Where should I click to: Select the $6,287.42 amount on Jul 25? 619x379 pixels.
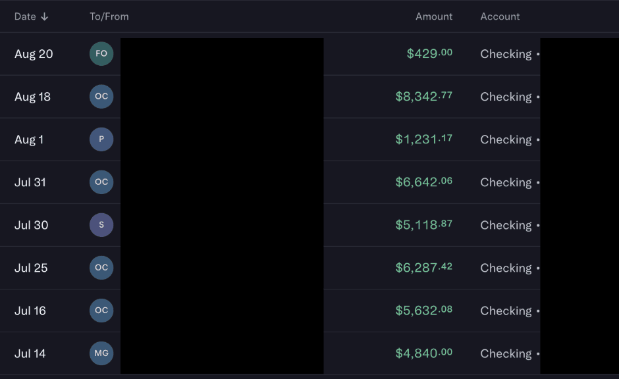coord(423,268)
